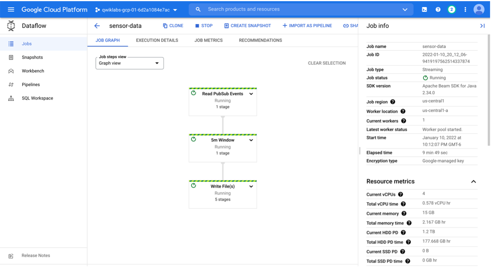Image resolution: width=492 pixels, height=268 pixels.
Task: Click running status icon on 5m Window
Action: (194, 139)
